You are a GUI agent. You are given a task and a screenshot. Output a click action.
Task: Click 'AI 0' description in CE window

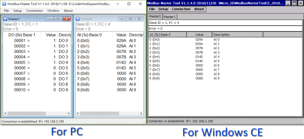216,40
